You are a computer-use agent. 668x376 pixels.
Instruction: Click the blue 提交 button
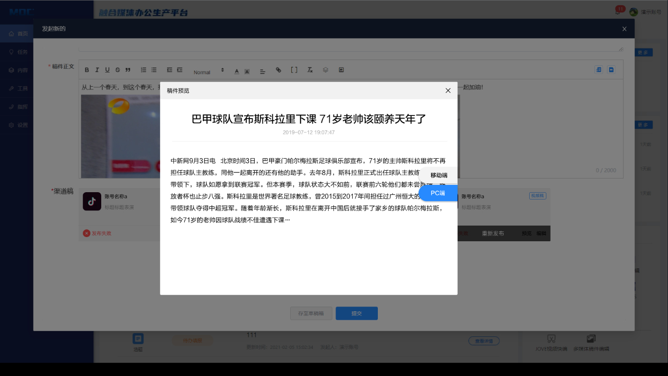356,313
